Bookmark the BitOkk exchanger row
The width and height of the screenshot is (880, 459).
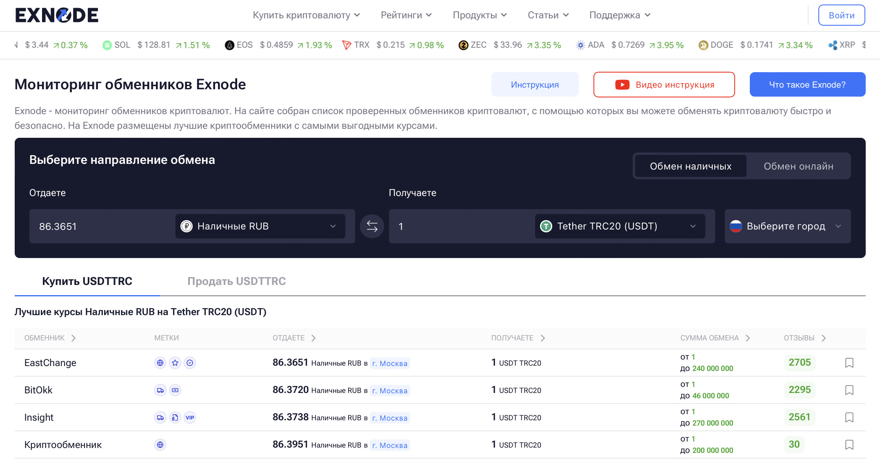point(849,390)
